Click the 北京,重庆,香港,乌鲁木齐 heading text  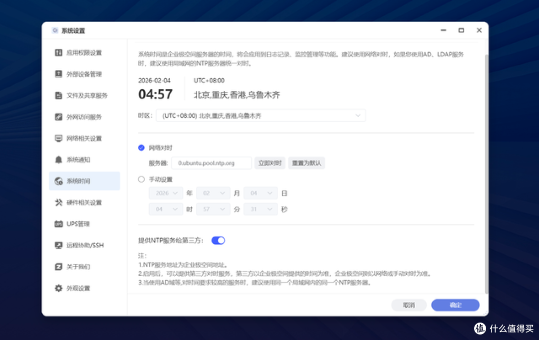click(237, 95)
